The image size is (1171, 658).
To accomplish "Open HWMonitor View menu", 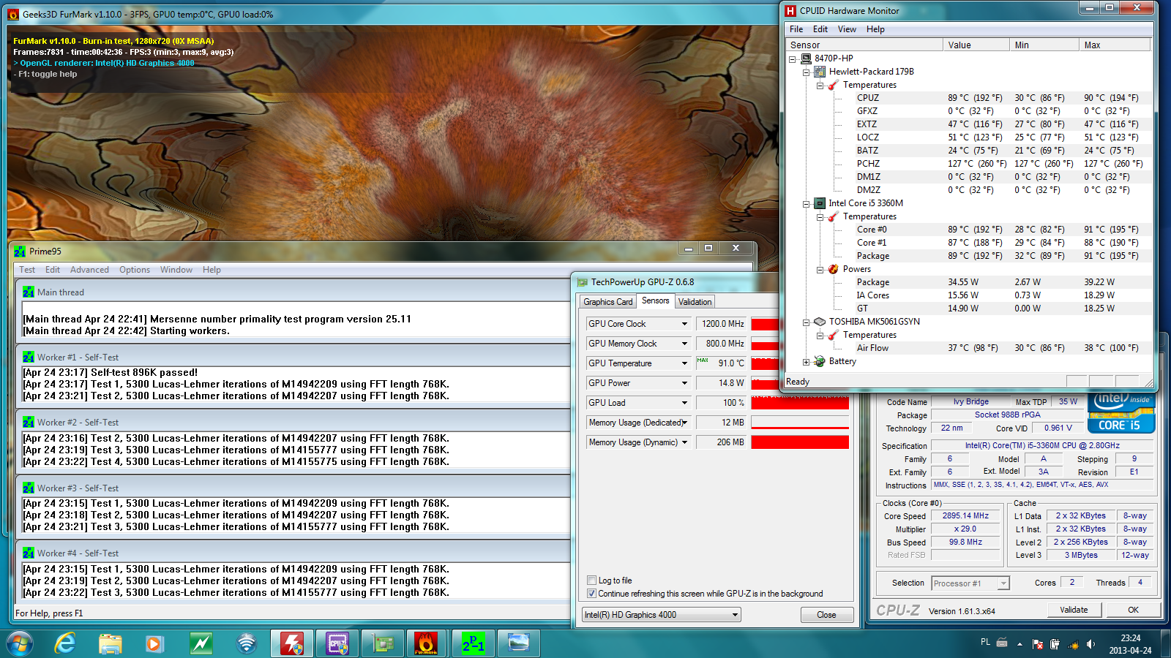I will (x=847, y=29).
